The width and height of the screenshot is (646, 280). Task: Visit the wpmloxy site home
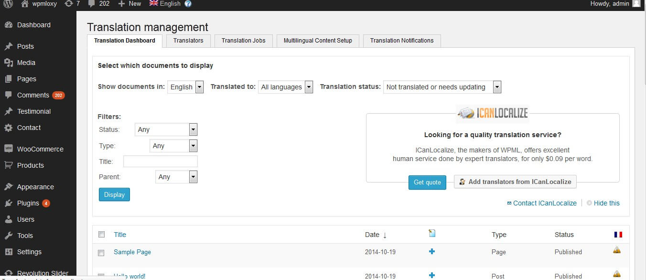click(40, 4)
